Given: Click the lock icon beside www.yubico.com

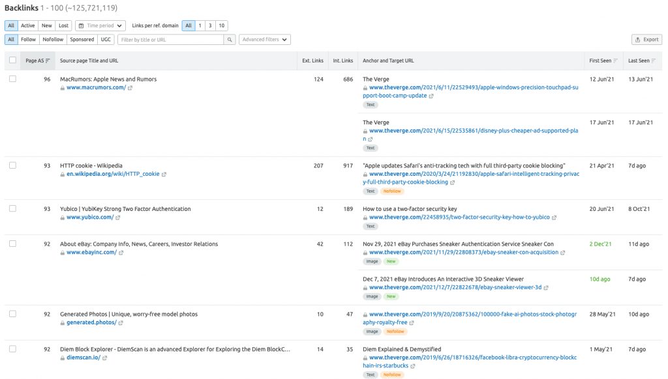Looking at the screenshot, I should 63,218.
